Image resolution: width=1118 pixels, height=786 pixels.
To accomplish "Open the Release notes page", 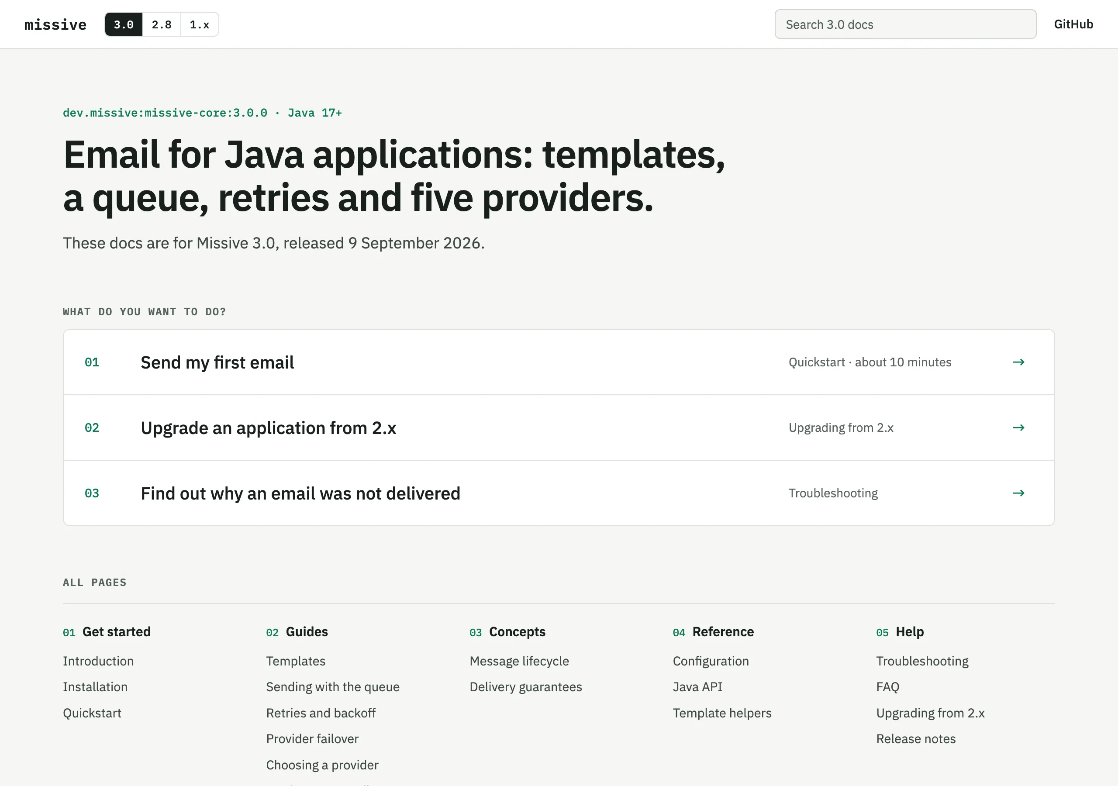I will 915,739.
